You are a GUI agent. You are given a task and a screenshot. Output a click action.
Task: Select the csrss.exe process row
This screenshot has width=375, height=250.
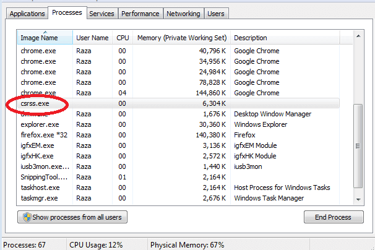[35, 103]
